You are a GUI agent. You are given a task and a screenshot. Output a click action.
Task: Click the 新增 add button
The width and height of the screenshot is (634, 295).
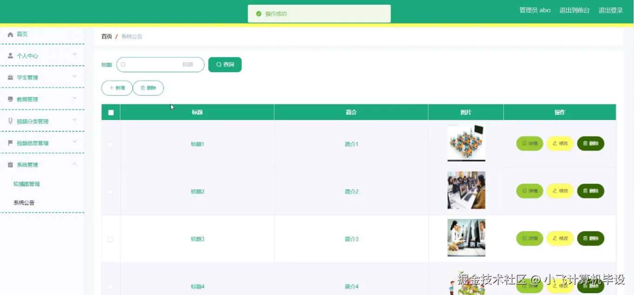coord(117,88)
